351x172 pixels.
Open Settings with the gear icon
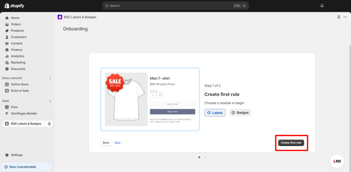pyautogui.click(x=7, y=155)
